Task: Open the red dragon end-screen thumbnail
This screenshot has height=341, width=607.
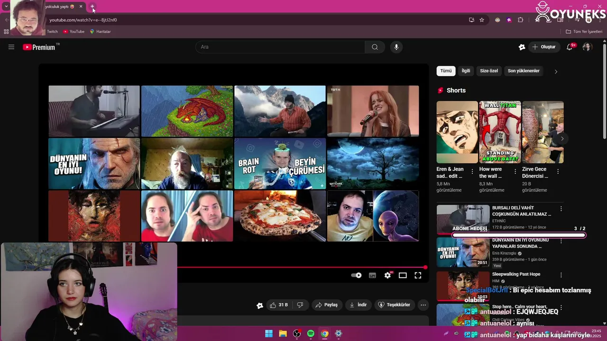Action: coord(187,111)
